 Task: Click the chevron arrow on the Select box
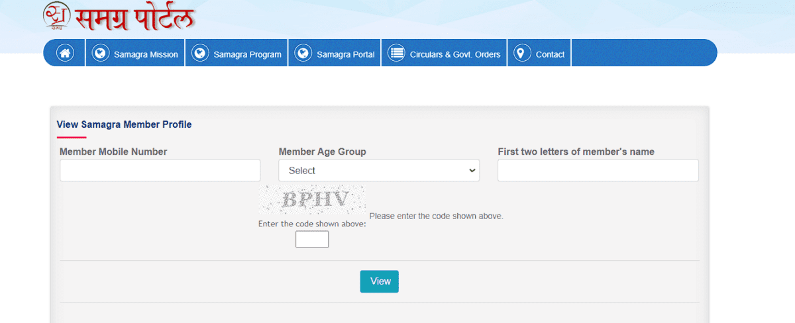pyautogui.click(x=472, y=170)
